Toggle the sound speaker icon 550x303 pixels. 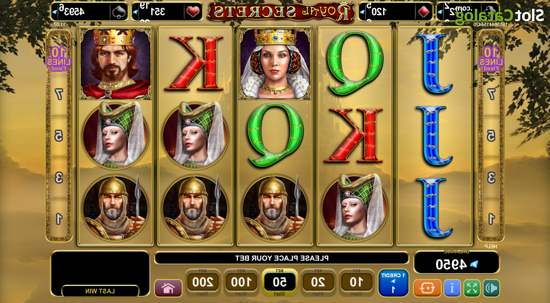(491, 288)
